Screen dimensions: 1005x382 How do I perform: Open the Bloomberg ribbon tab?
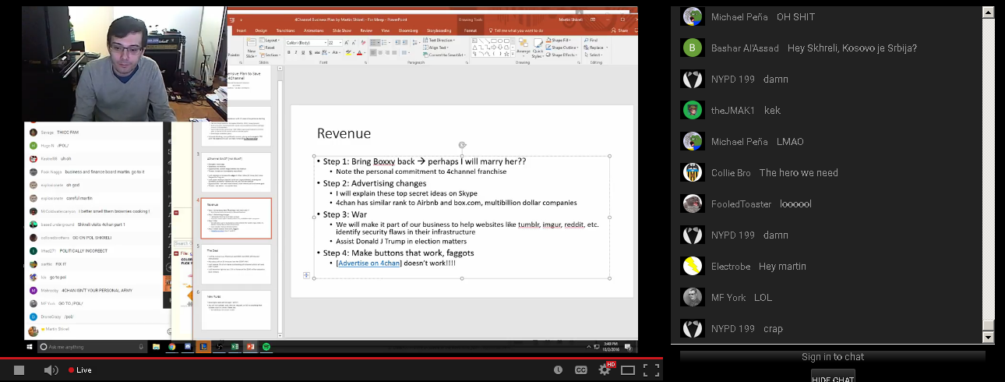point(408,30)
